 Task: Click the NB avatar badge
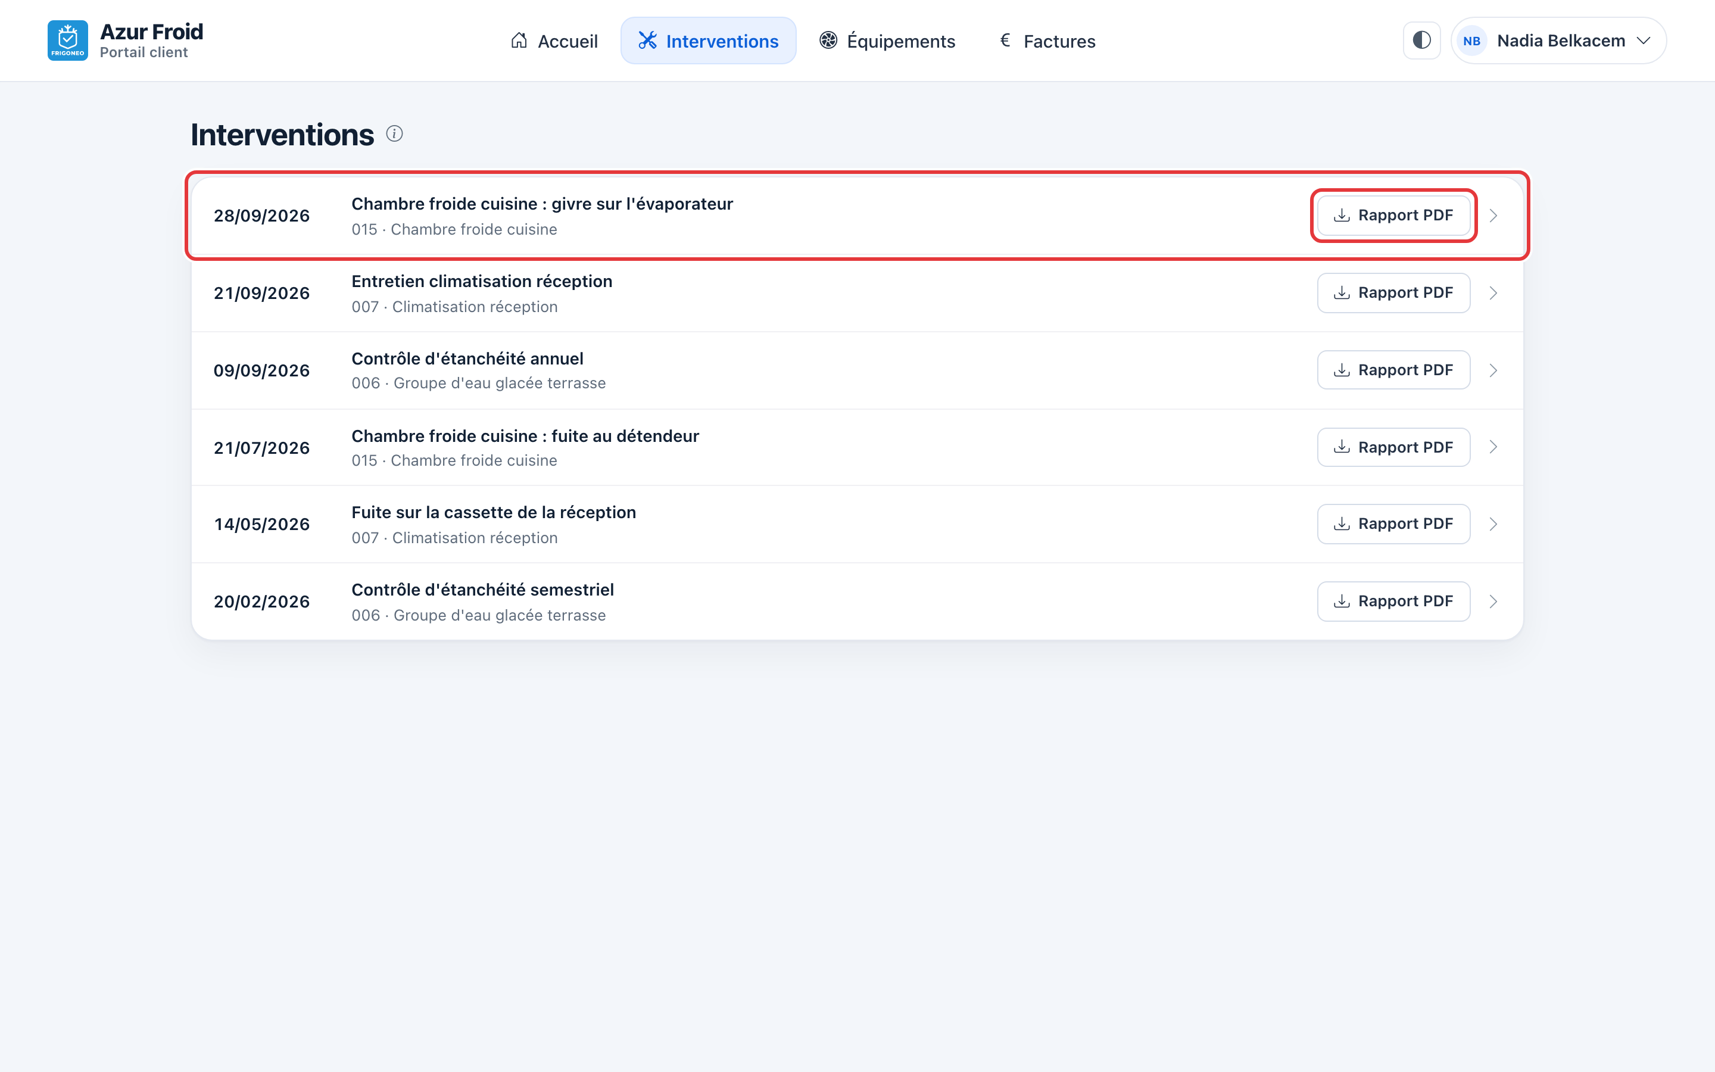[x=1471, y=40]
